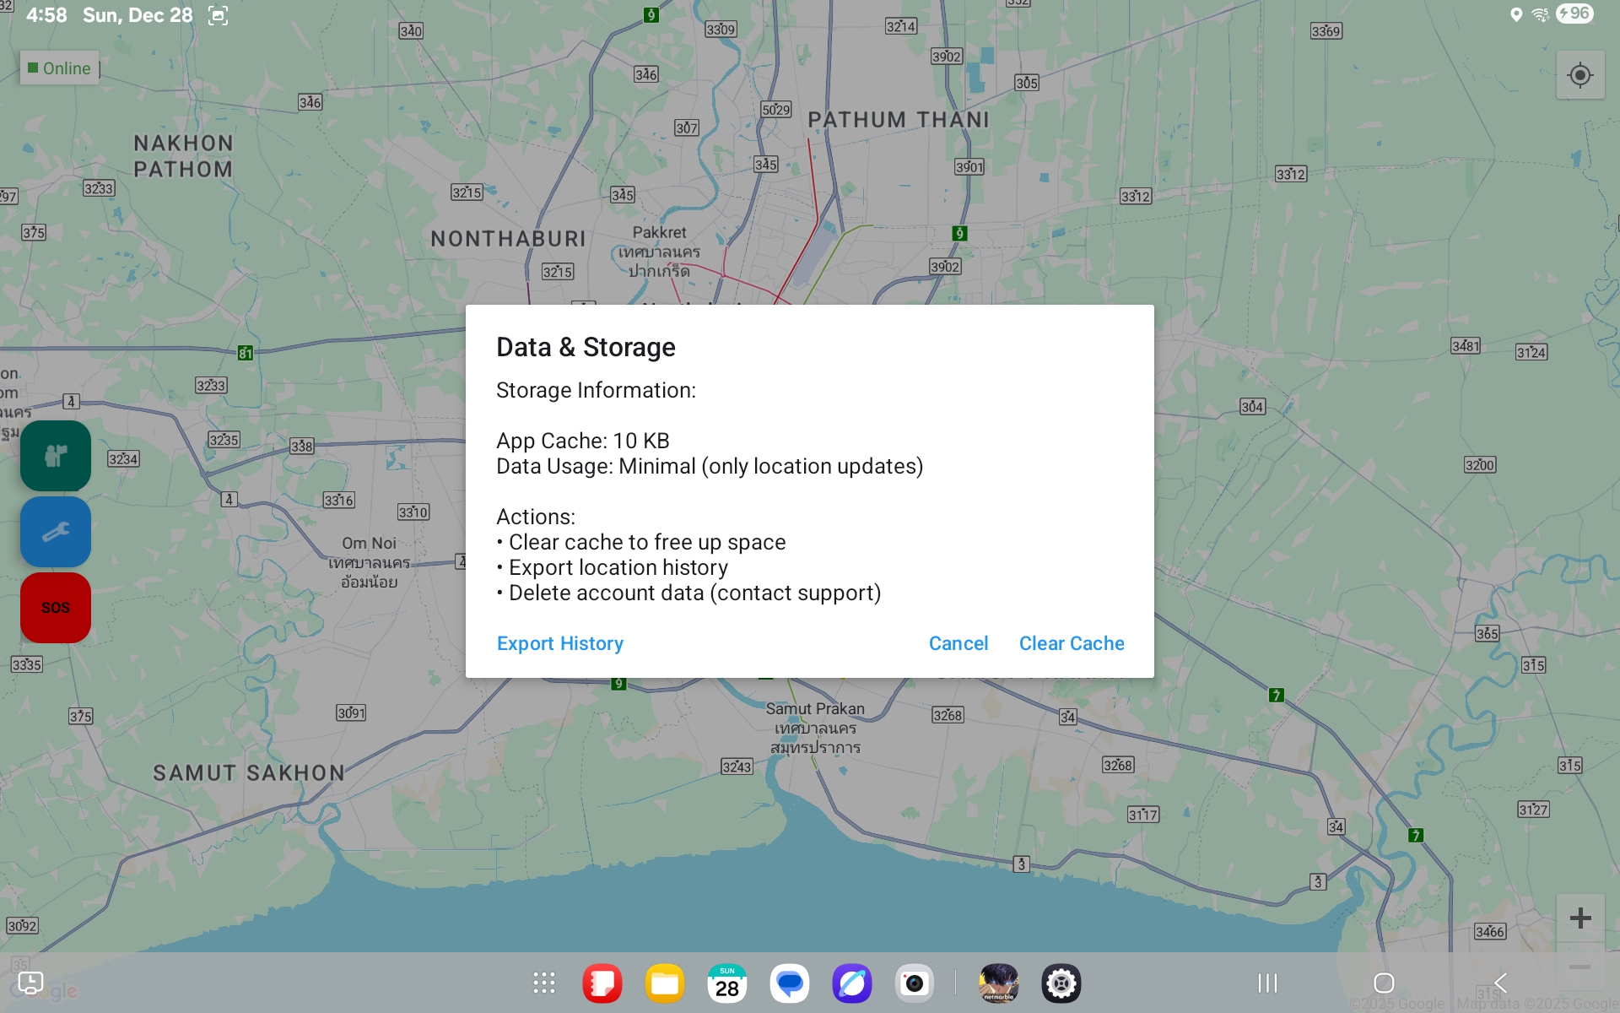Tap the screen capture icon in status bar
1620x1013 pixels.
click(219, 15)
